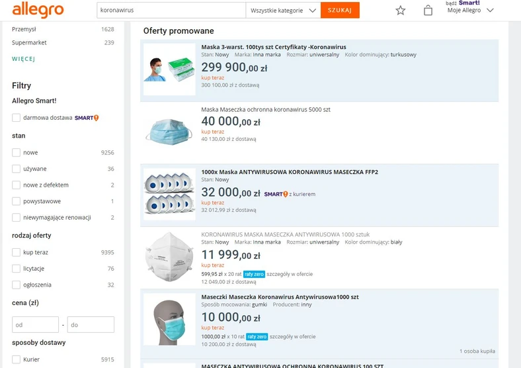
Task: Click the SZUKAJ search button
Action: pyautogui.click(x=340, y=11)
